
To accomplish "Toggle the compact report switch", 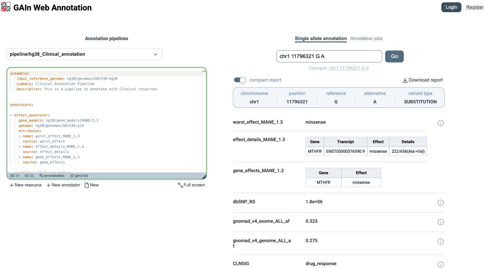I will point(240,80).
